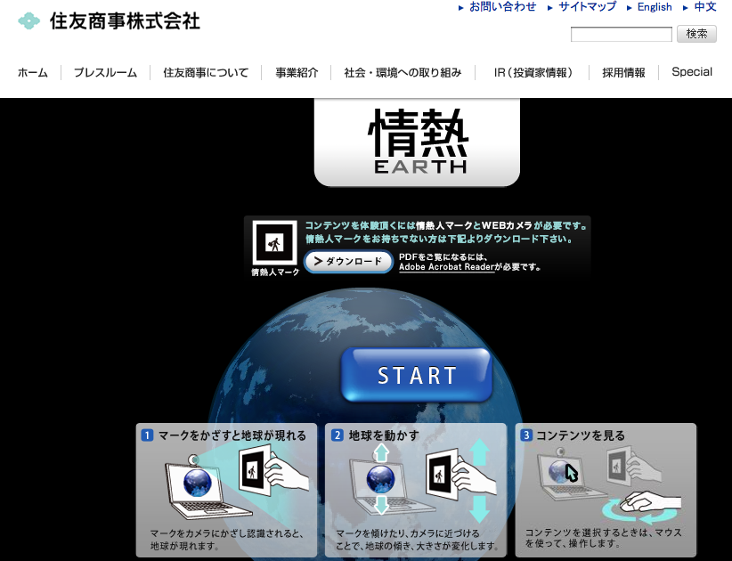Click the up arrow above step 2 globe

[381, 451]
